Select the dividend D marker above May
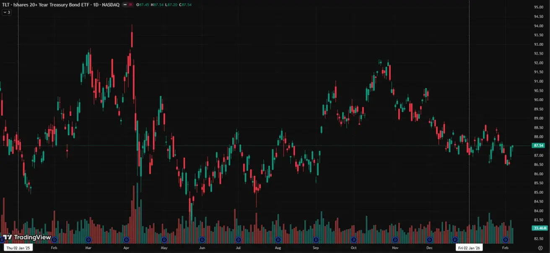550x253 pixels. [x=164, y=240]
